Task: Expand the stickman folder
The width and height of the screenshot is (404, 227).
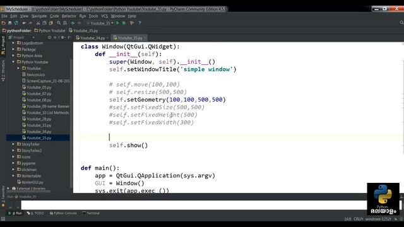Action: [13, 170]
